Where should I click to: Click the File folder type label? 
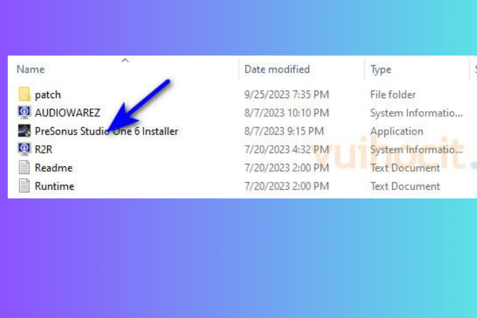[x=393, y=95]
